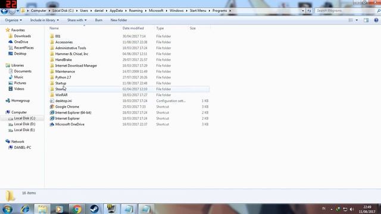Viewport: 381px width, 214px height.
Task: Open the 001 folder icon
Action: click(52, 36)
